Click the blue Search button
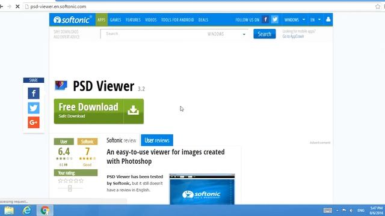385x216 pixels. click(x=265, y=34)
